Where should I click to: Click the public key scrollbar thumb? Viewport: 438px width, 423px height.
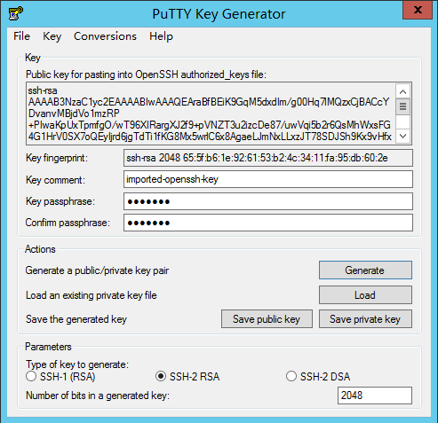pos(402,106)
